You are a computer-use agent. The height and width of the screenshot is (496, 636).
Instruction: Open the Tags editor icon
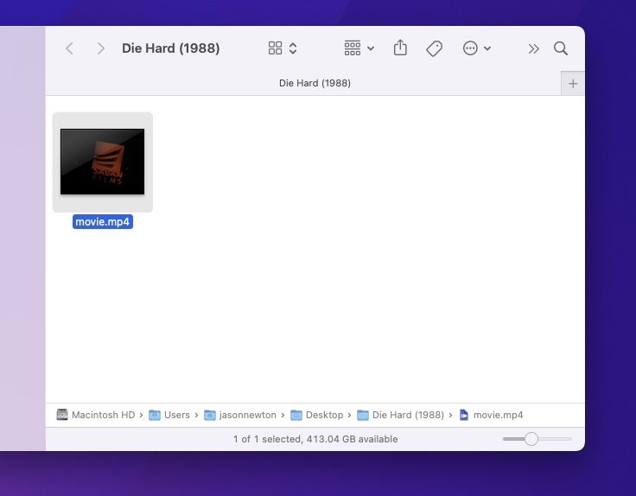(434, 48)
